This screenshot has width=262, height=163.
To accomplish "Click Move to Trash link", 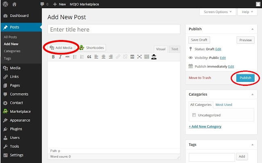I will tap(200, 78).
